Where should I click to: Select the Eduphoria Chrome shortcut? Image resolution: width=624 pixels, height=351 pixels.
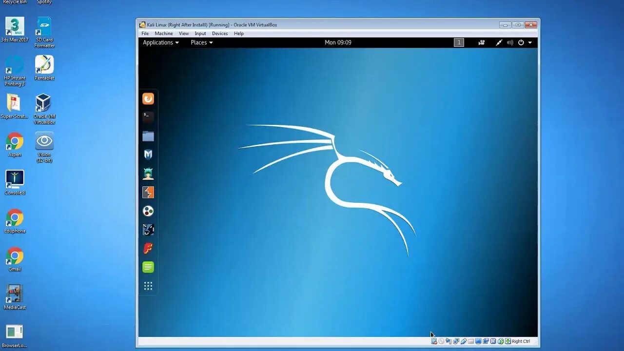[15, 221]
